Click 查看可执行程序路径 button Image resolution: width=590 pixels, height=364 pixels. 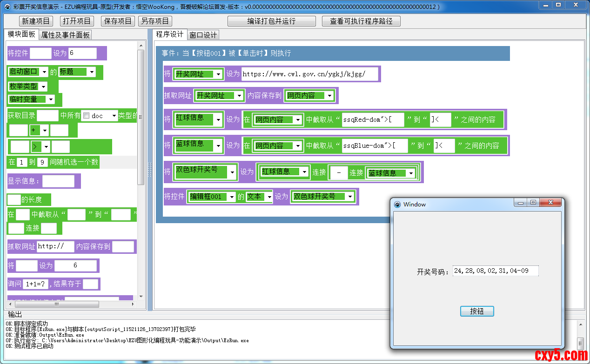pos(361,21)
